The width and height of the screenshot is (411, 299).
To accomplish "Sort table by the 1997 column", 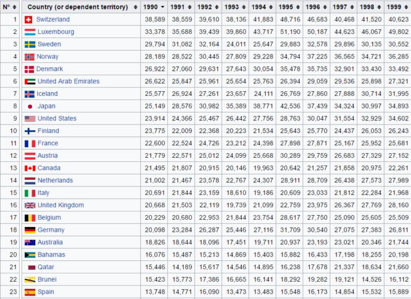I will (x=344, y=7).
